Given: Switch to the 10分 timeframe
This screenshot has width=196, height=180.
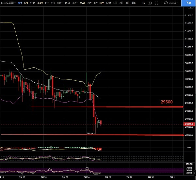Looking at the screenshot, I should click(x=60, y=3).
